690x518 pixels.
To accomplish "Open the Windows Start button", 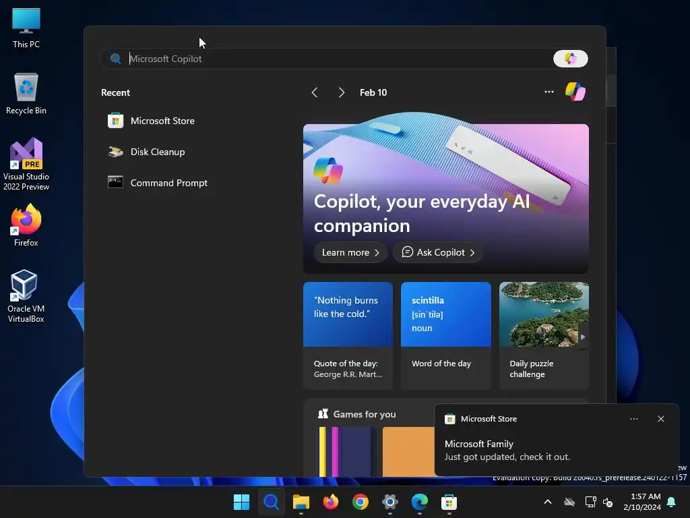I will point(241,502).
